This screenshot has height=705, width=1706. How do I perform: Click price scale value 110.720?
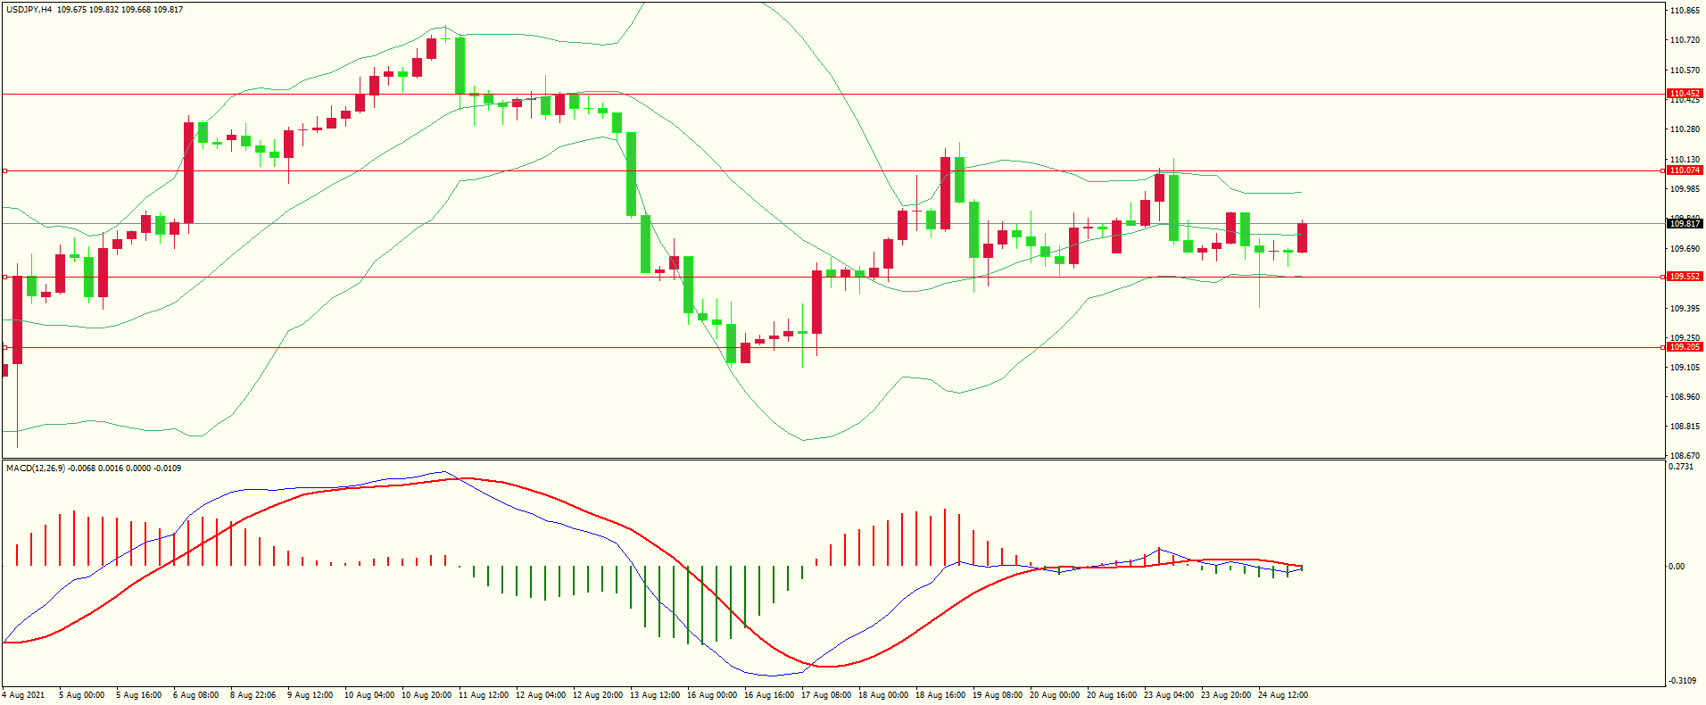click(x=1685, y=40)
